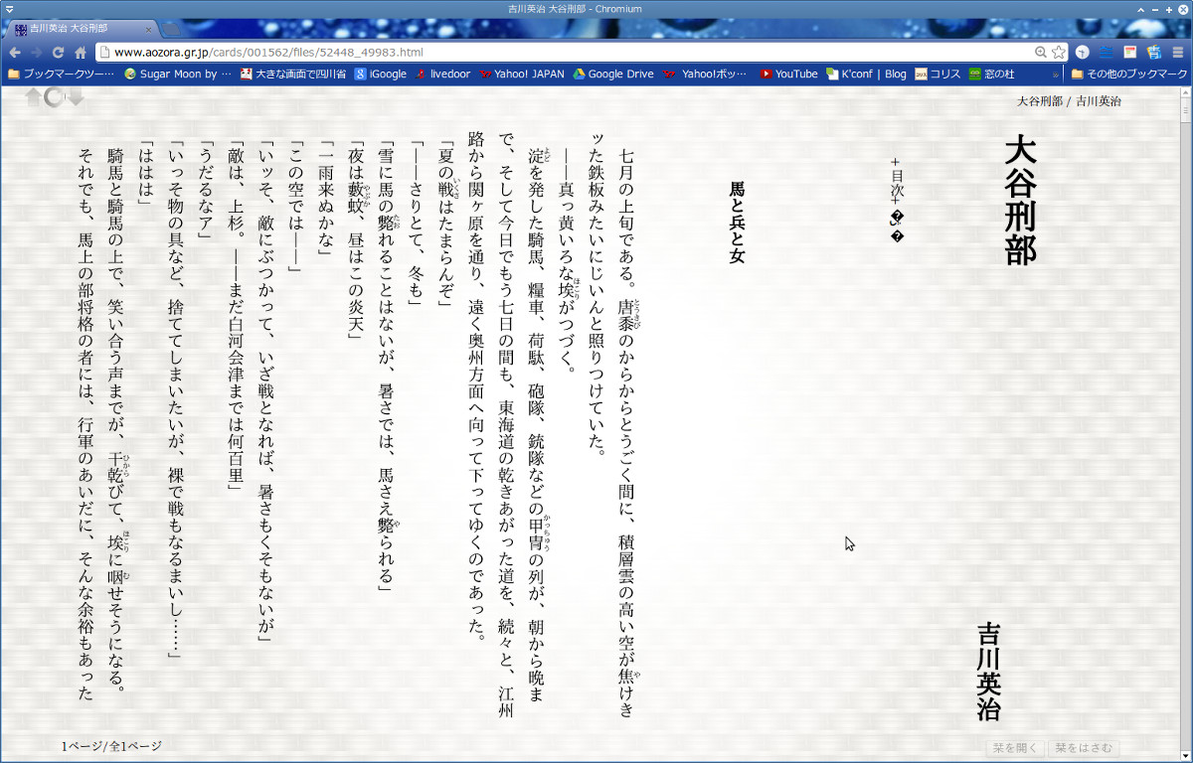
Task: Reload the page with the refresh icon
Action: click(59, 52)
